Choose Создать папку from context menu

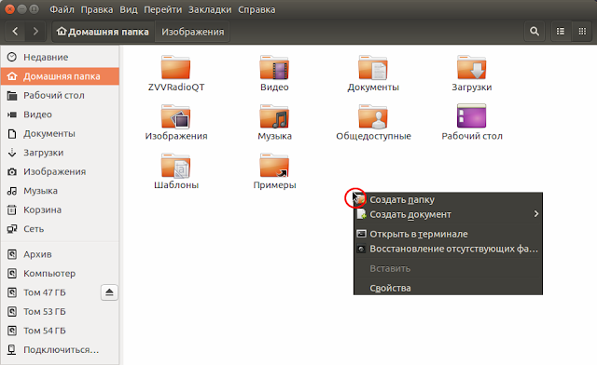448,199
